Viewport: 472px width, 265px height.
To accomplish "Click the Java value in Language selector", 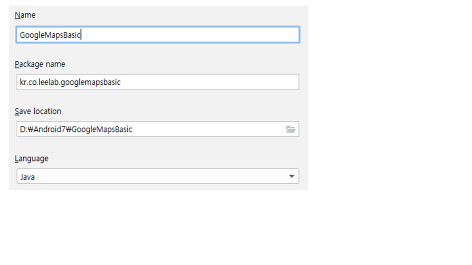I will pos(27,177).
